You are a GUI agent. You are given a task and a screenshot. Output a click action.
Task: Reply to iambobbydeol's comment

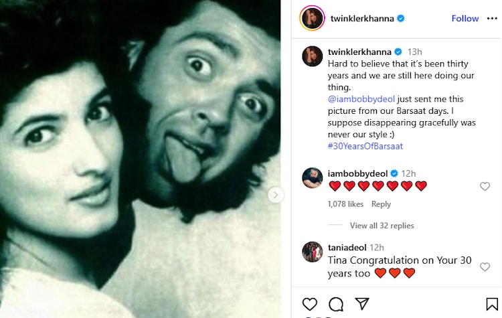pyautogui.click(x=381, y=204)
